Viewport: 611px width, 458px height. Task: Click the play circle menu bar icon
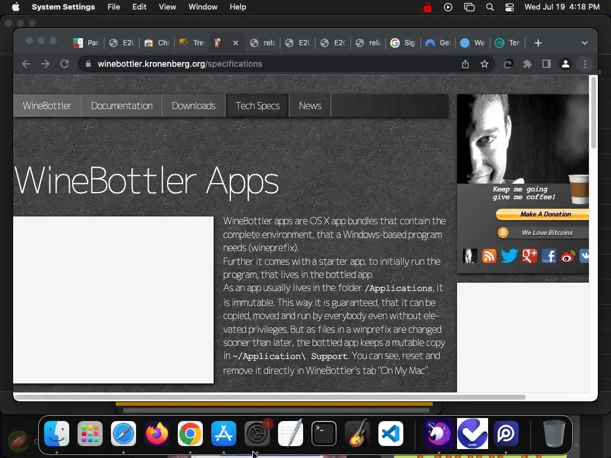click(448, 7)
